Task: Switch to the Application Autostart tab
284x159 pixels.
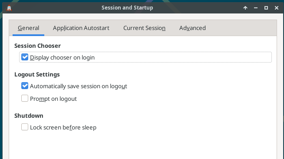Action: pos(81,28)
